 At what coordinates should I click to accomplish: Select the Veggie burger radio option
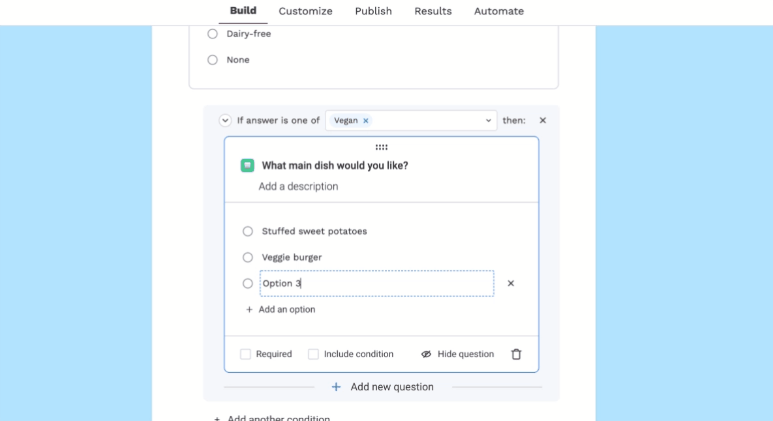[x=247, y=257]
